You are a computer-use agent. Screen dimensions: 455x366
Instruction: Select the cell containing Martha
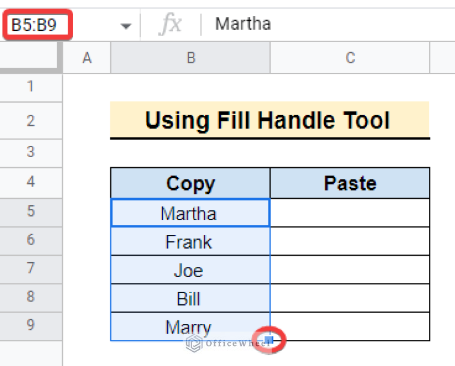190,213
